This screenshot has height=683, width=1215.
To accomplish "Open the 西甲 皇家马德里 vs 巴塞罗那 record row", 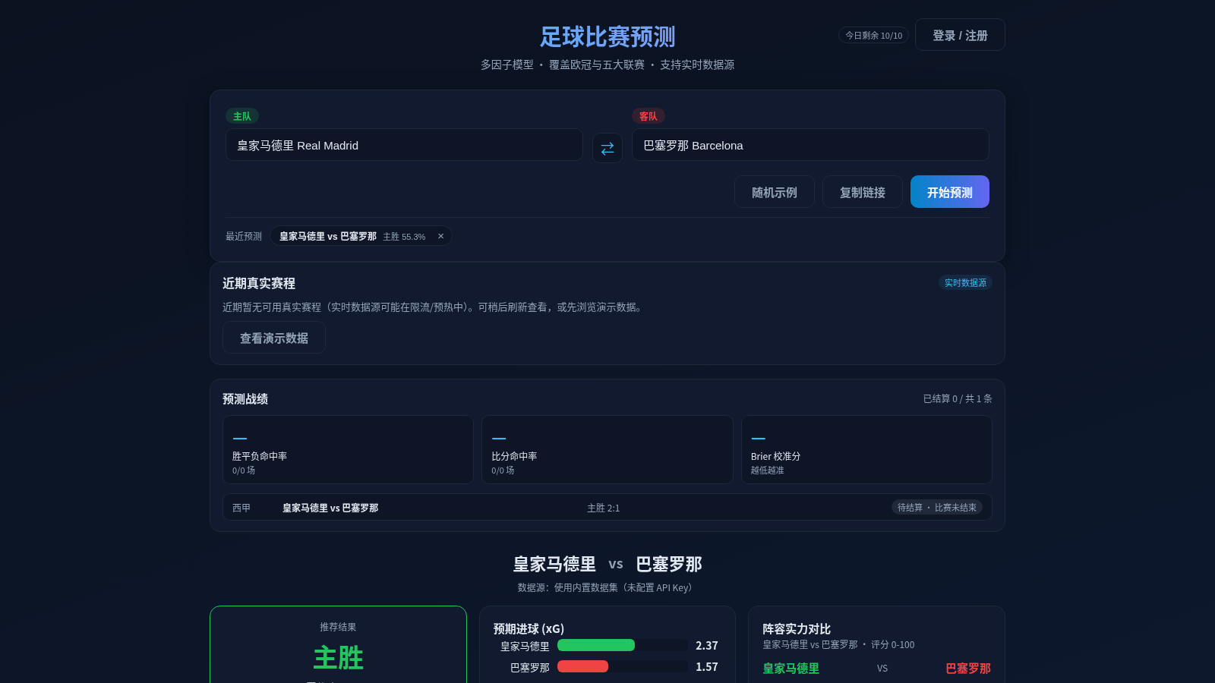I will pyautogui.click(x=607, y=508).
